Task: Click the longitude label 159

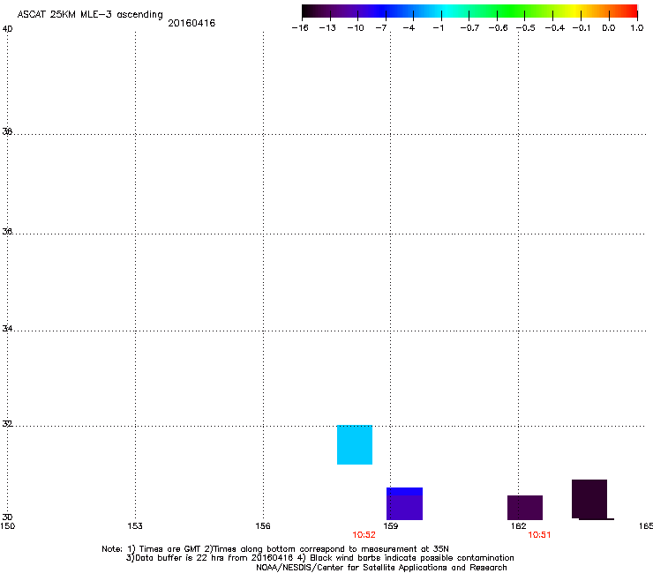Action: point(390,526)
